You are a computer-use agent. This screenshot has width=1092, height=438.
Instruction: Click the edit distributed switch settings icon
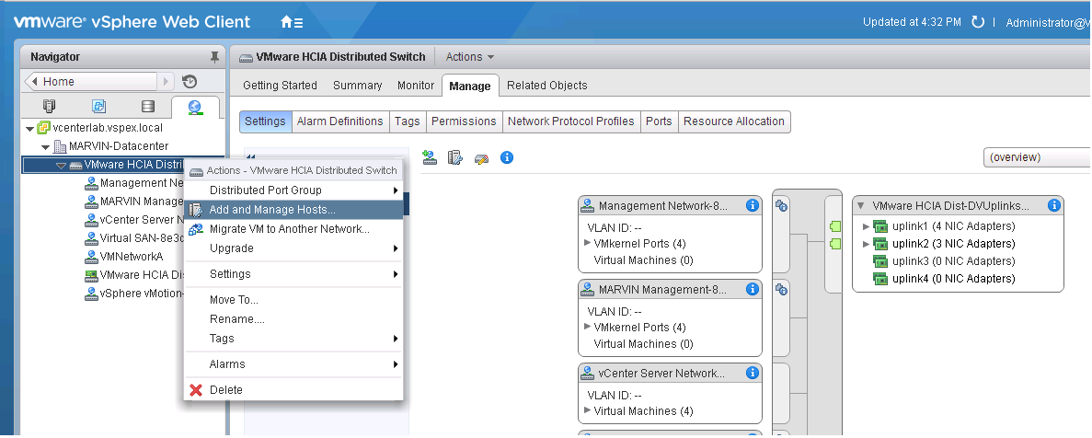480,157
